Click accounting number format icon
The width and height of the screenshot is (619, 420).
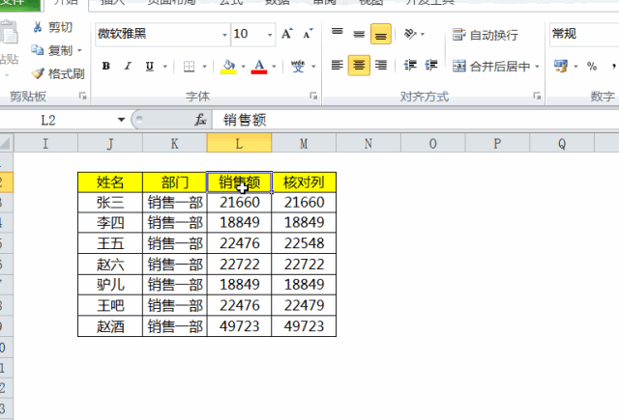tap(561, 66)
